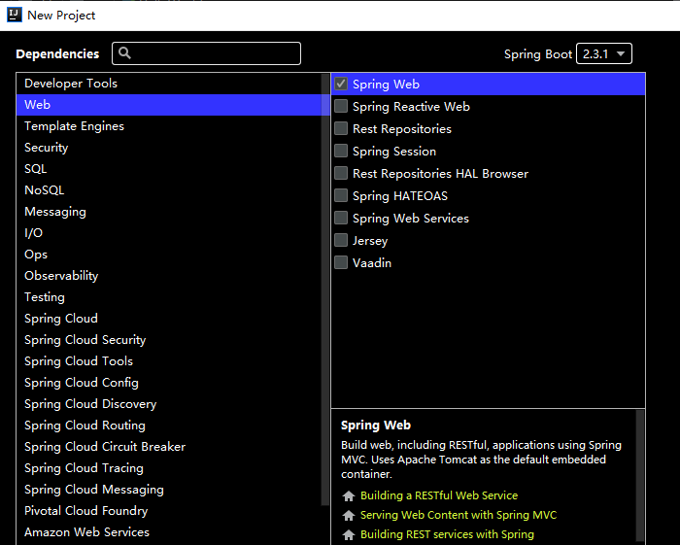Click the search magnifier icon in Dependencies field
Screen dimensions: 680x545
[125, 52]
